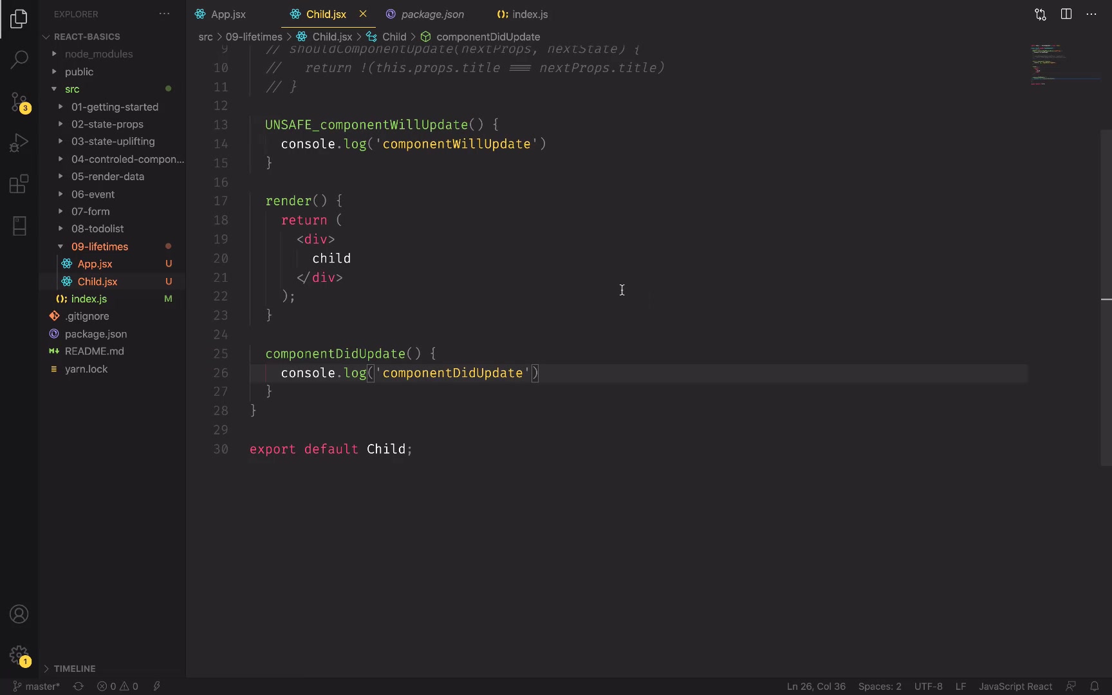Viewport: 1112px width, 695px height.
Task: Open the Run and Debug view
Action: click(19, 142)
